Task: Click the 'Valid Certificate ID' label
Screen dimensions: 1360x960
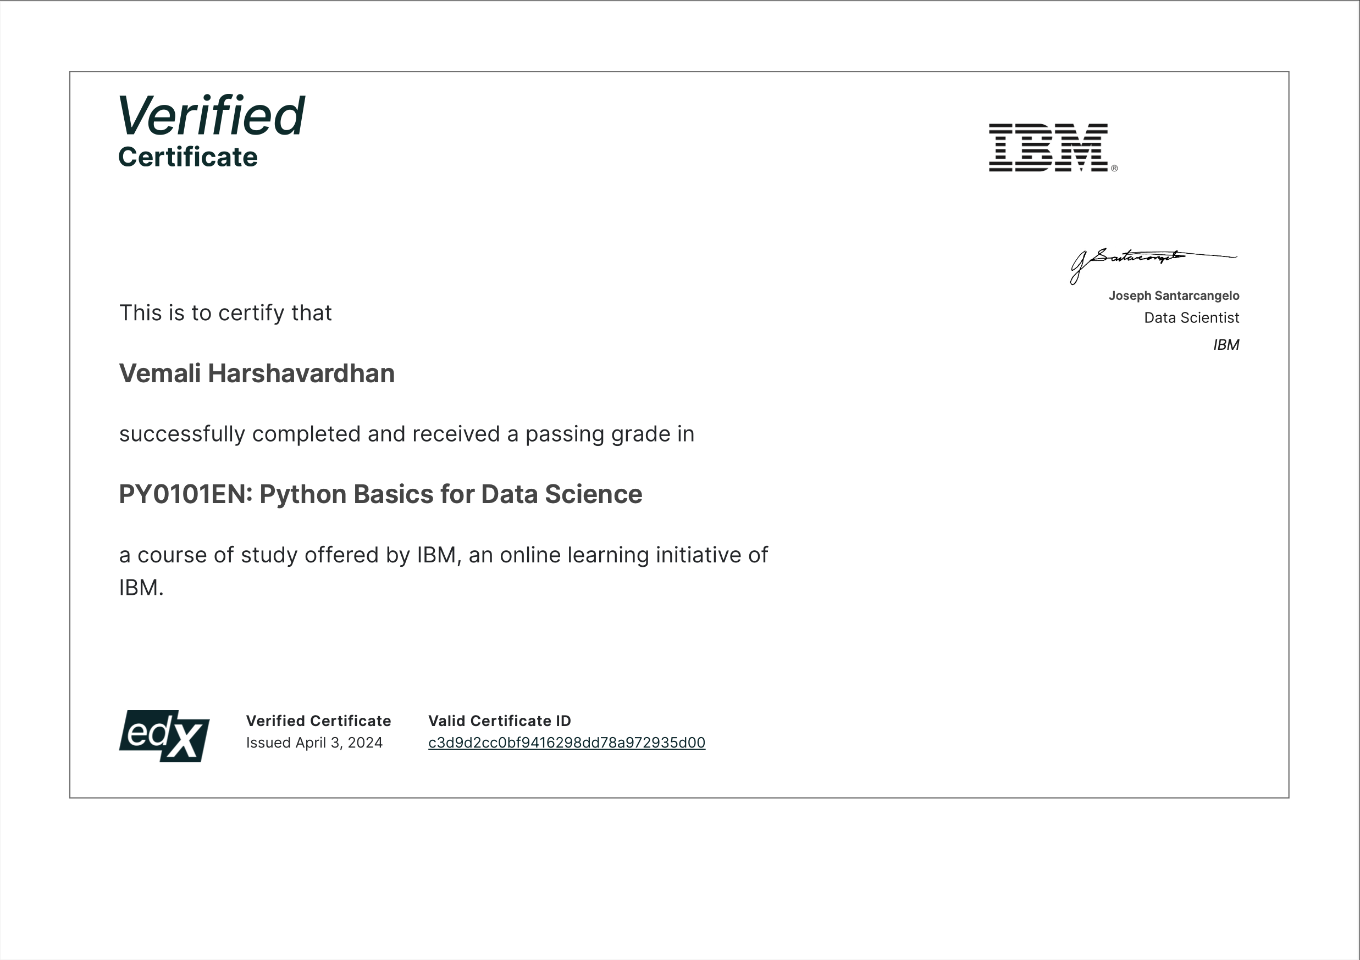Action: pos(499,721)
